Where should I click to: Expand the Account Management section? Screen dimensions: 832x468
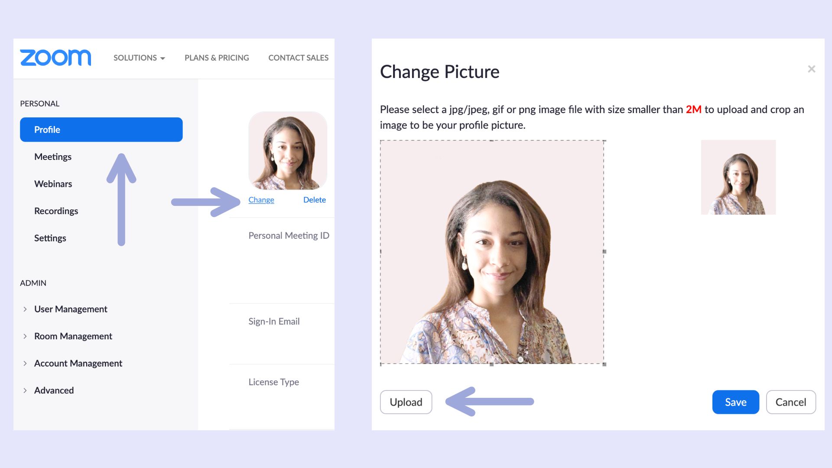(x=25, y=363)
